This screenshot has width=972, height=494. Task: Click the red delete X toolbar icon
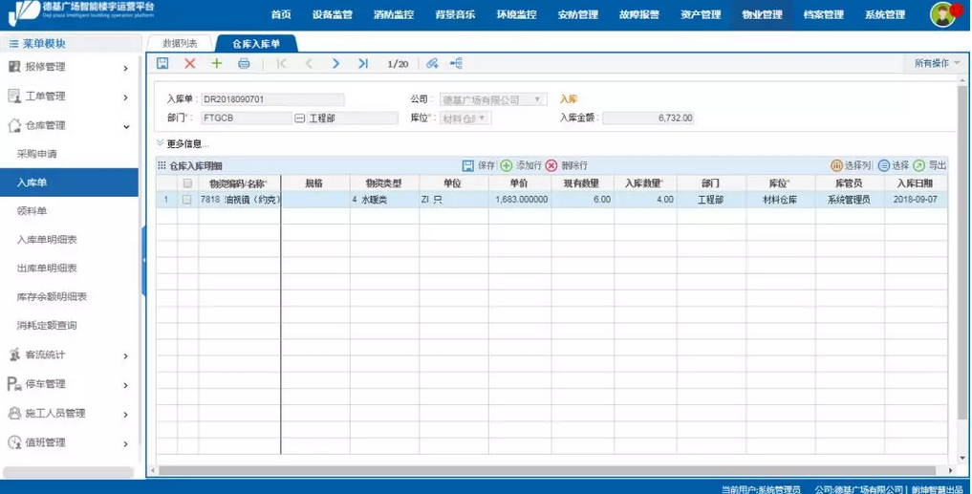189,63
